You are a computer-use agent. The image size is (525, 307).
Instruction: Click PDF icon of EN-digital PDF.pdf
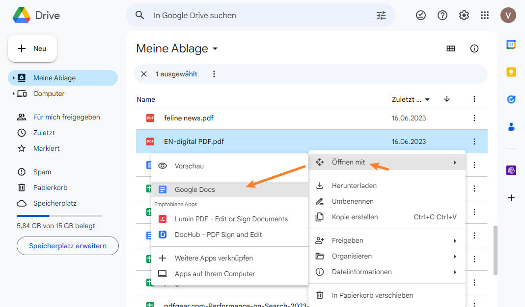point(150,142)
